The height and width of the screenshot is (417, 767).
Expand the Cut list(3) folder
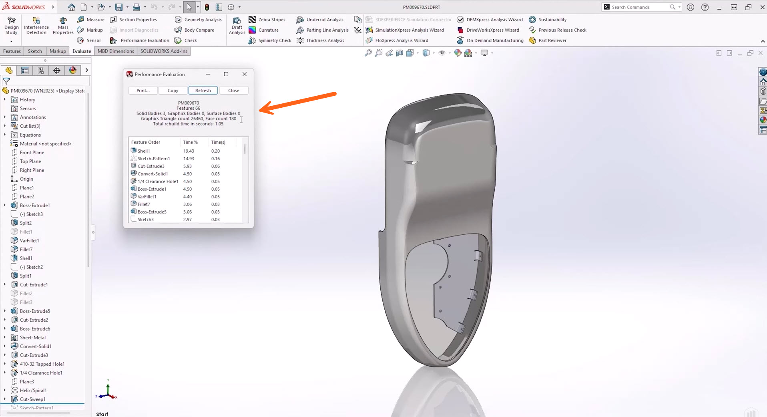click(5, 126)
